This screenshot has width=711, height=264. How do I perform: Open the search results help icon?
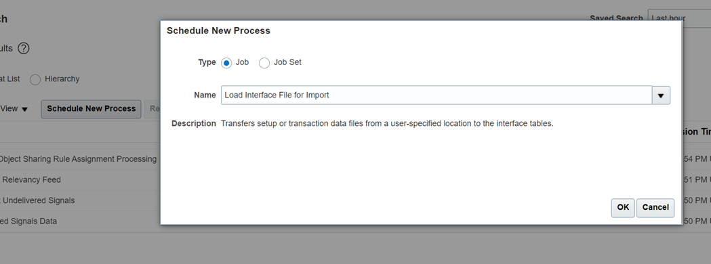24,49
